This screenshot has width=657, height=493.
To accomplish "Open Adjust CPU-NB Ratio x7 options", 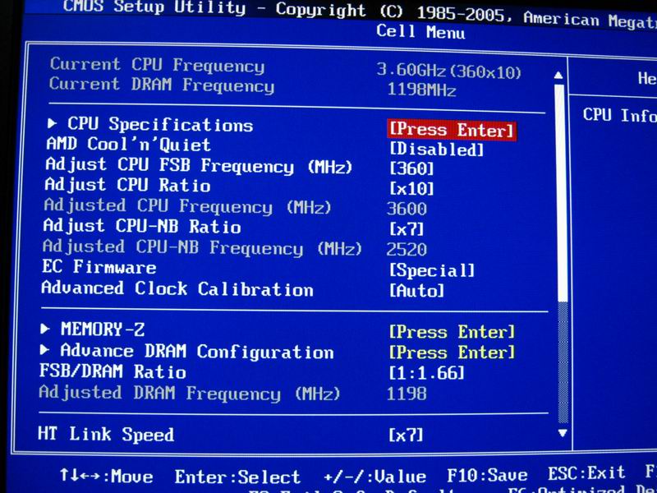I will coord(407,228).
